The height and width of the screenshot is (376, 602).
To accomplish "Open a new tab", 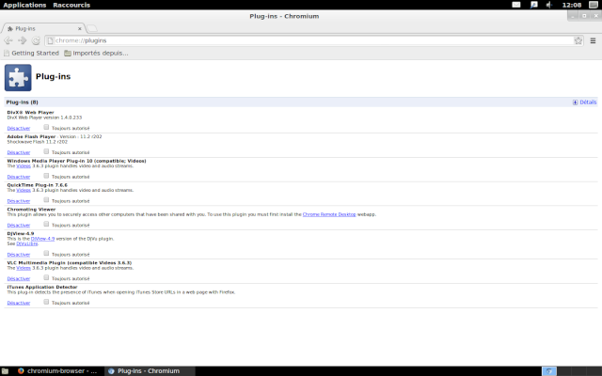I will pos(92,28).
